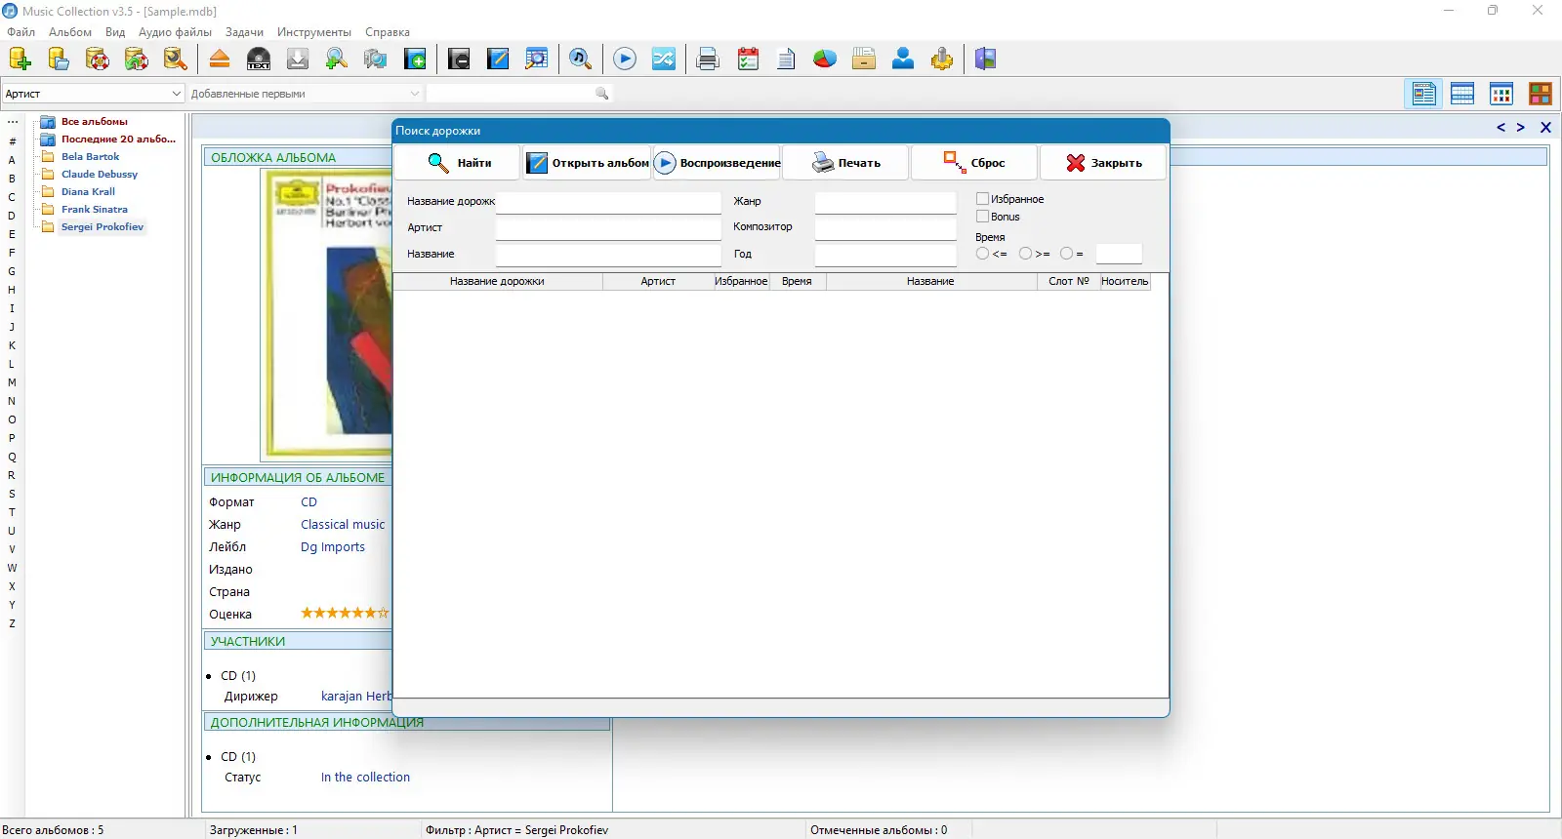Click the shuffle arrows toolbar icon

pos(664,60)
